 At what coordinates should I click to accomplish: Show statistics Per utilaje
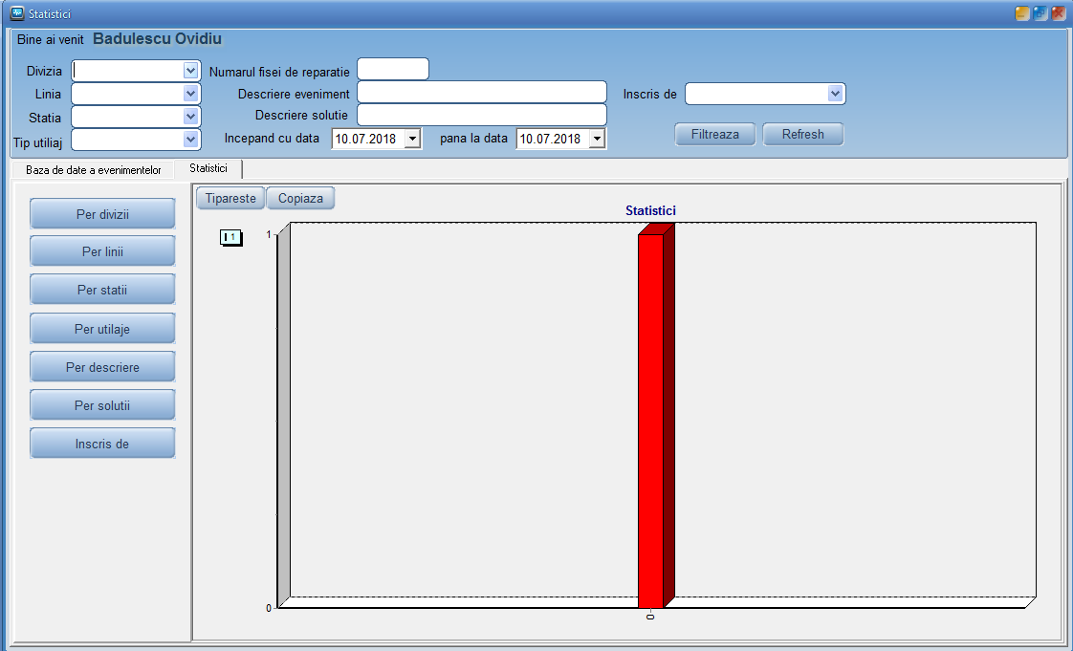(x=102, y=329)
